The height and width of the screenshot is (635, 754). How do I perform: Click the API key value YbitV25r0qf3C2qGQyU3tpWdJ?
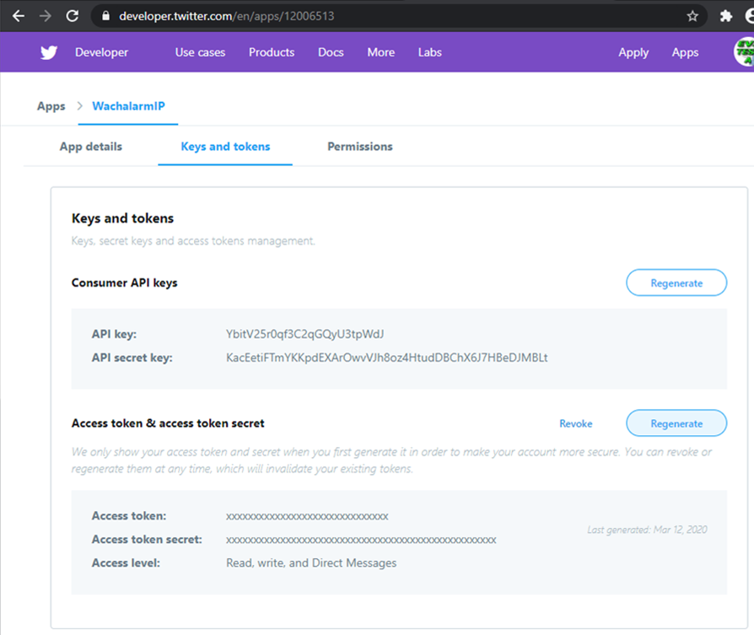pos(304,334)
